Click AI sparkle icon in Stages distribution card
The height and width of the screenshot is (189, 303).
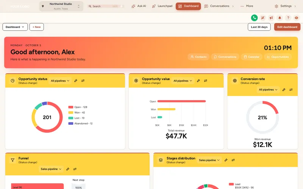226,160
